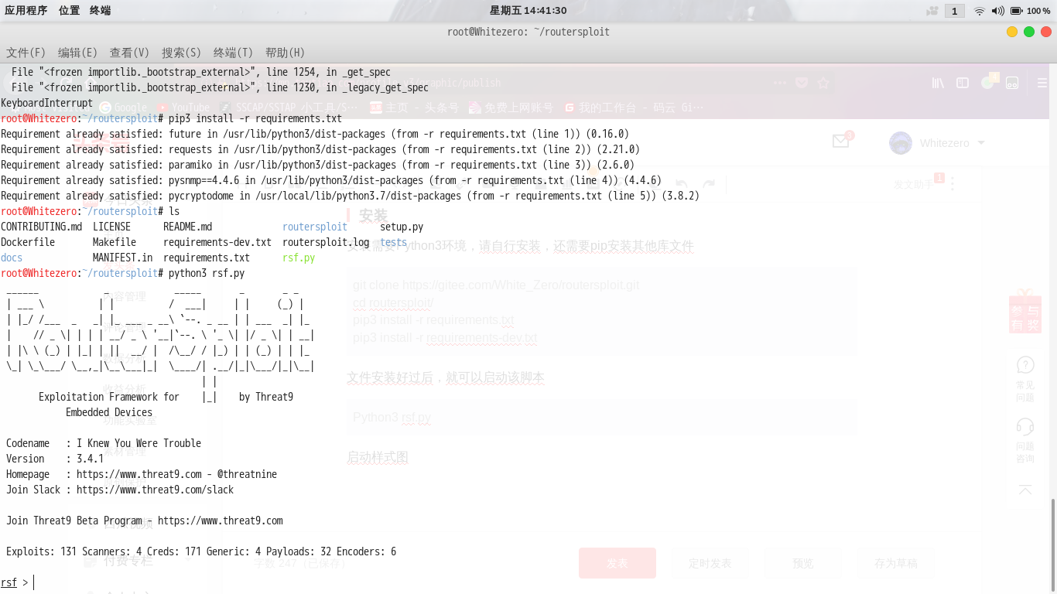Click the Version 3.4.1 line
This screenshot has height=594, width=1057.
click(55, 459)
